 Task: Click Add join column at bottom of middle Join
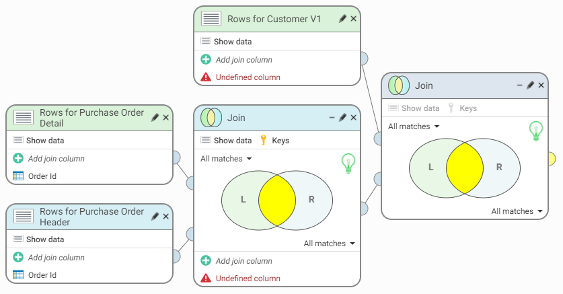click(243, 261)
